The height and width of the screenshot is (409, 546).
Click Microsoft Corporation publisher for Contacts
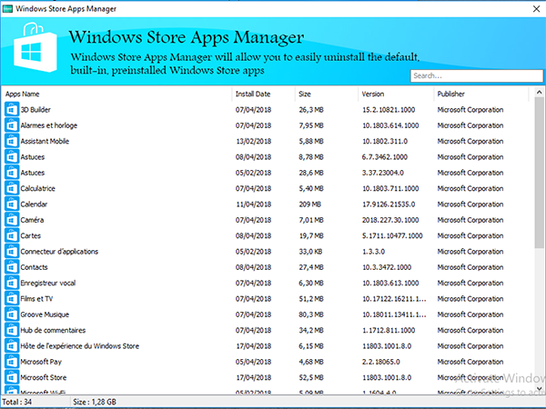click(470, 267)
